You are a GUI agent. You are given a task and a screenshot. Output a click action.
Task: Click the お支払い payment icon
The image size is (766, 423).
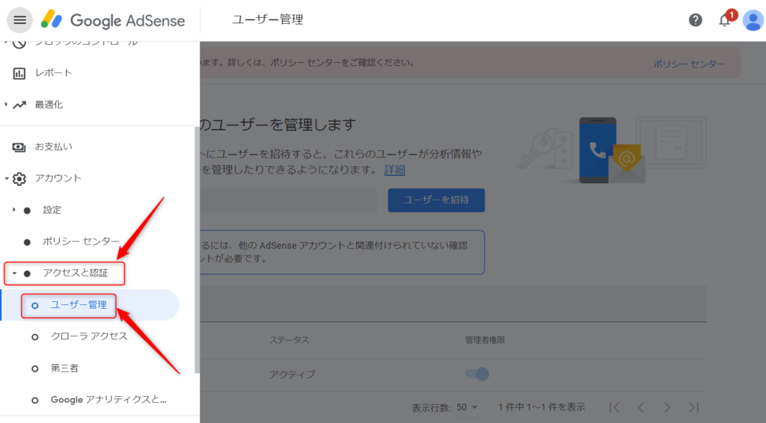click(19, 147)
